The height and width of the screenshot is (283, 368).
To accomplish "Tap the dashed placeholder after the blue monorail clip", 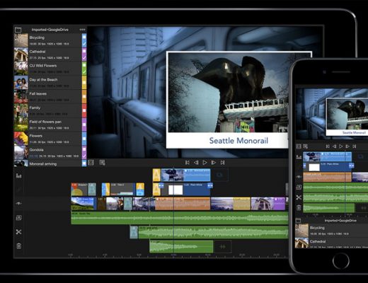I will point(219,175).
